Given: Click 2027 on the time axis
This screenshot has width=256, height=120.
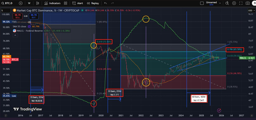Looking at the screenshot, I should [x=241, y=116].
